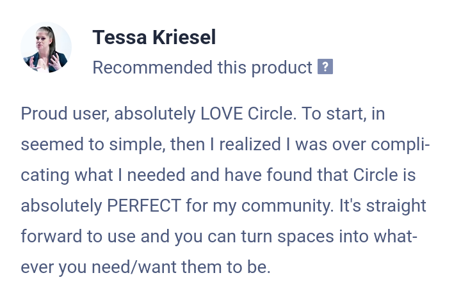Click the word 'straight' in the review
Image resolution: width=461 pixels, height=289 pixels.
point(396,206)
